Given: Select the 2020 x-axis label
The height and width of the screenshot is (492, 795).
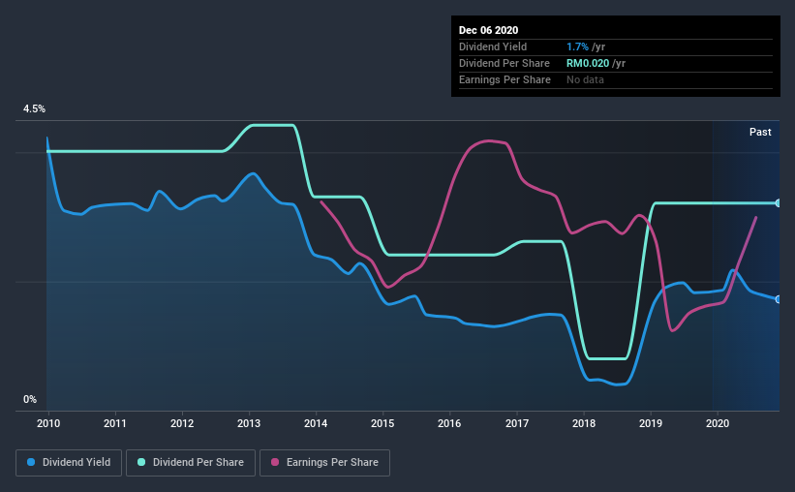Looking at the screenshot, I should pyautogui.click(x=718, y=423).
